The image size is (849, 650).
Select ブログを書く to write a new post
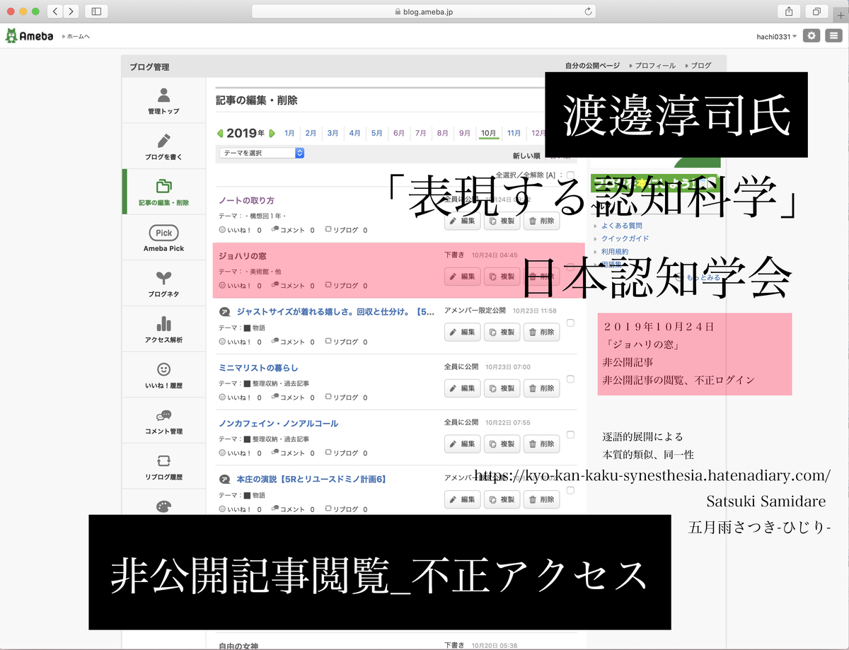(x=163, y=145)
